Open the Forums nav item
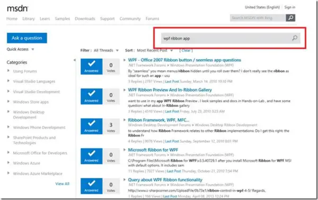The height and width of the screenshot is (200, 318). pos(152,19)
